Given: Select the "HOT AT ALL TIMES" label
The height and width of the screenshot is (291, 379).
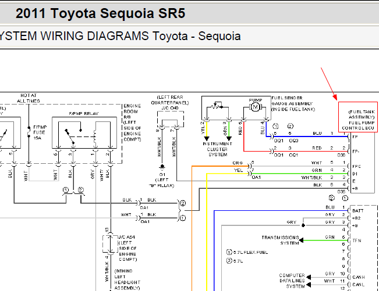Looking at the screenshot, I should point(29,98).
